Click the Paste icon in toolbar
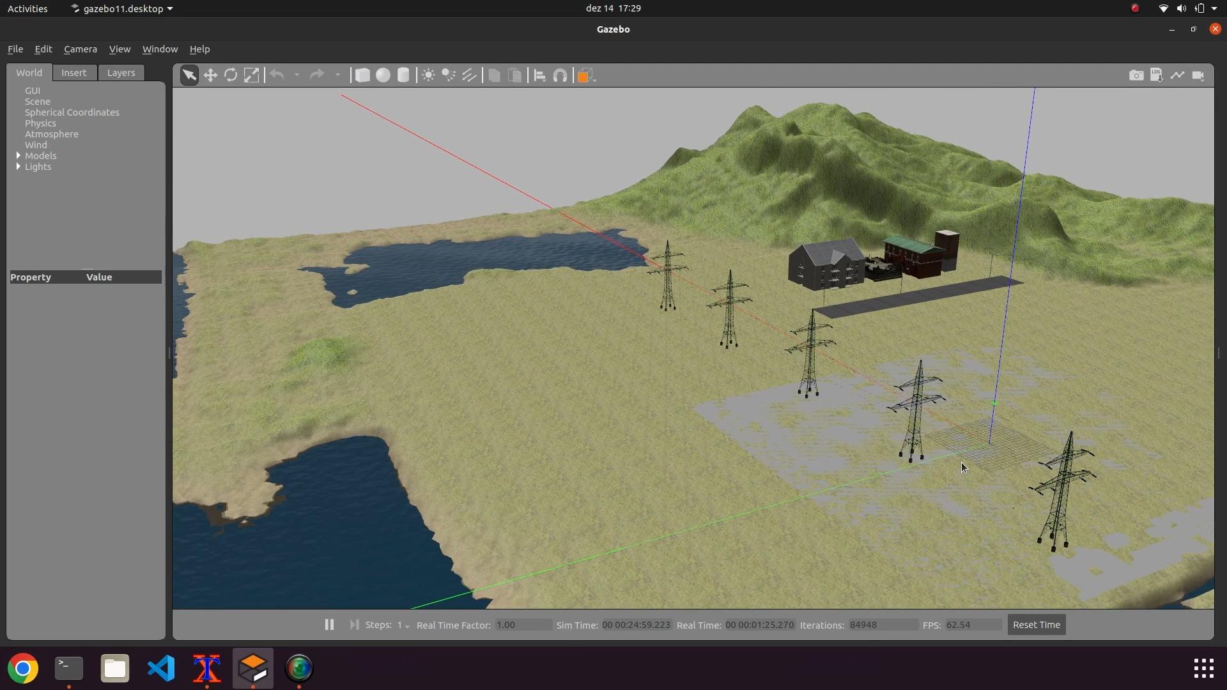 [514, 75]
